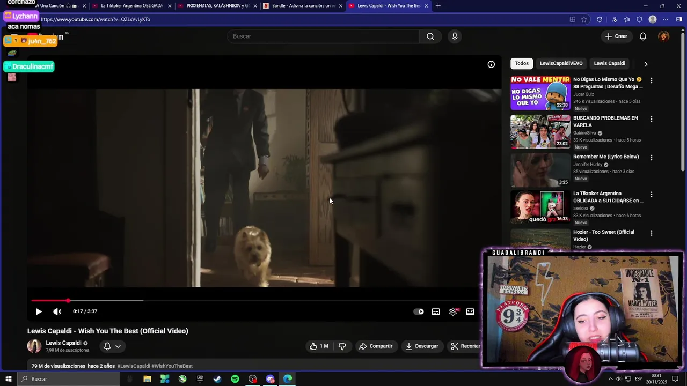Click the #WishYouTheBest hashtag
687x386 pixels.
pyautogui.click(x=172, y=366)
